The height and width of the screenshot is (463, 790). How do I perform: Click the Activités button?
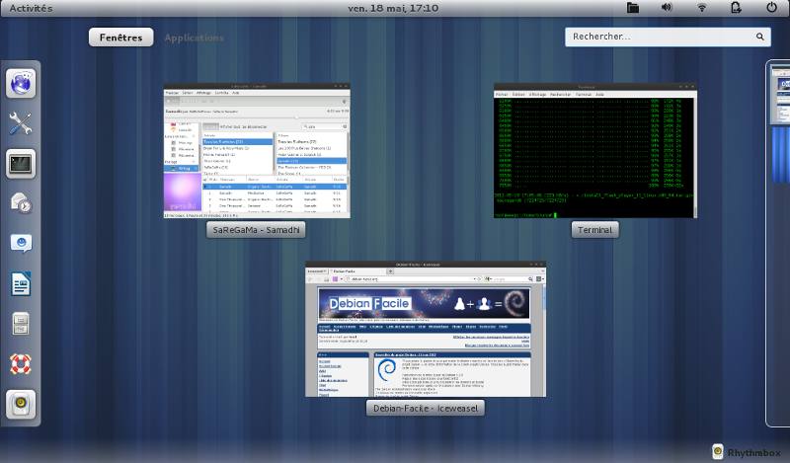pos(30,8)
